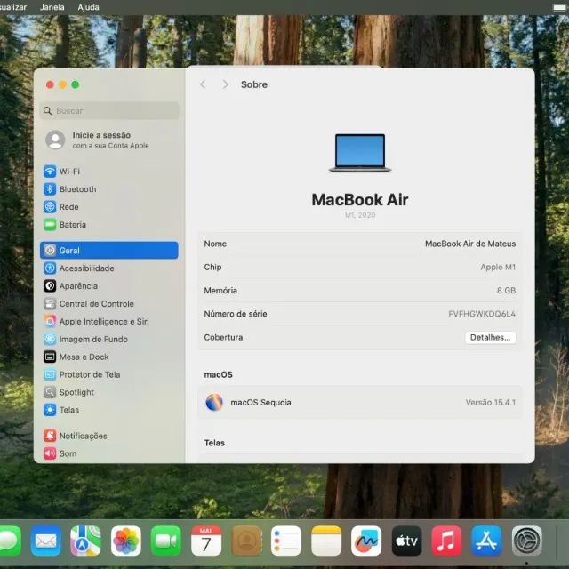Focus the Buscar search field
The height and width of the screenshot is (569, 569).
click(x=109, y=110)
